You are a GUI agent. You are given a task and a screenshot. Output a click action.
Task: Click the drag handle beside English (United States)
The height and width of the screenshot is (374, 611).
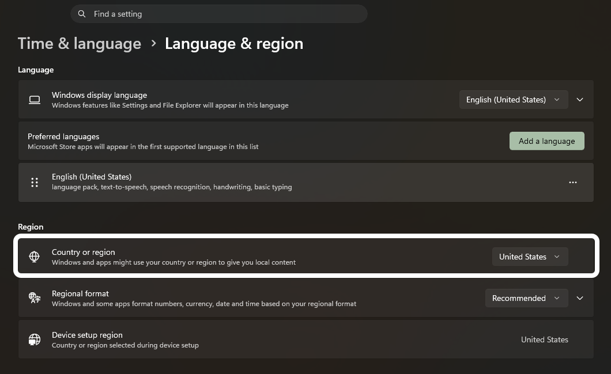coord(35,182)
